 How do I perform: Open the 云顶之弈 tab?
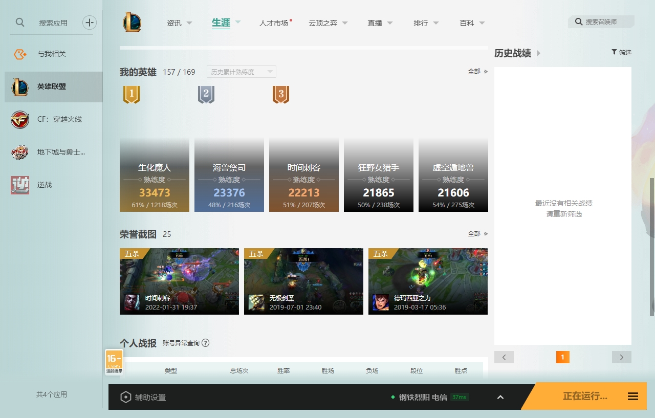323,23
